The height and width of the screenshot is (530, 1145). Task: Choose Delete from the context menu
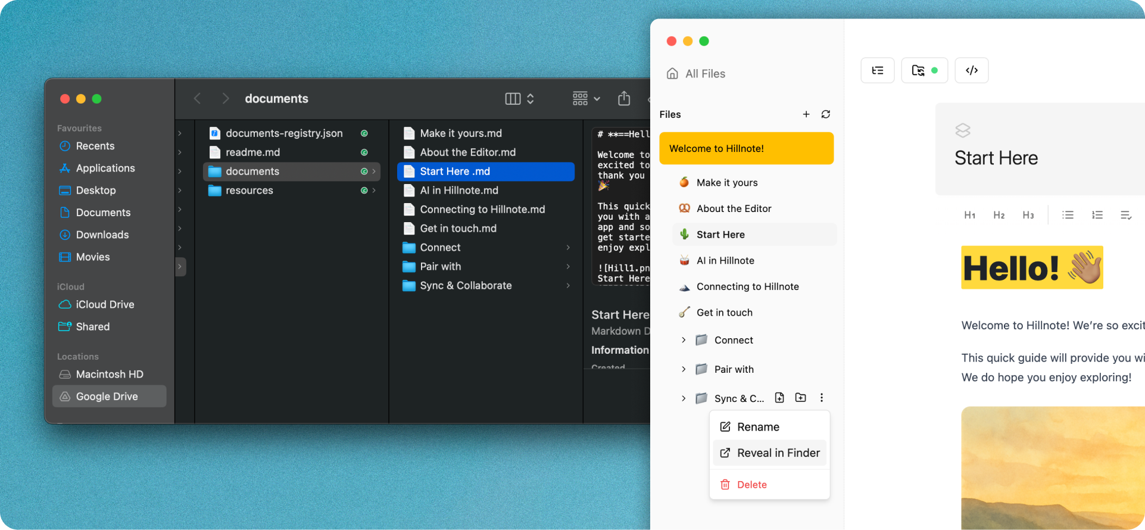pos(769,485)
